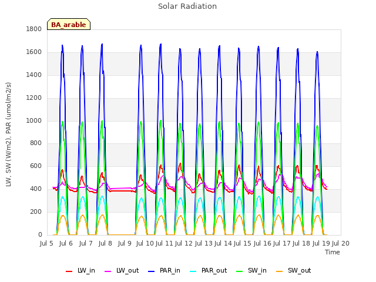Select the cyan PAR_out legend swatch
The image size is (376, 282).
point(193,271)
